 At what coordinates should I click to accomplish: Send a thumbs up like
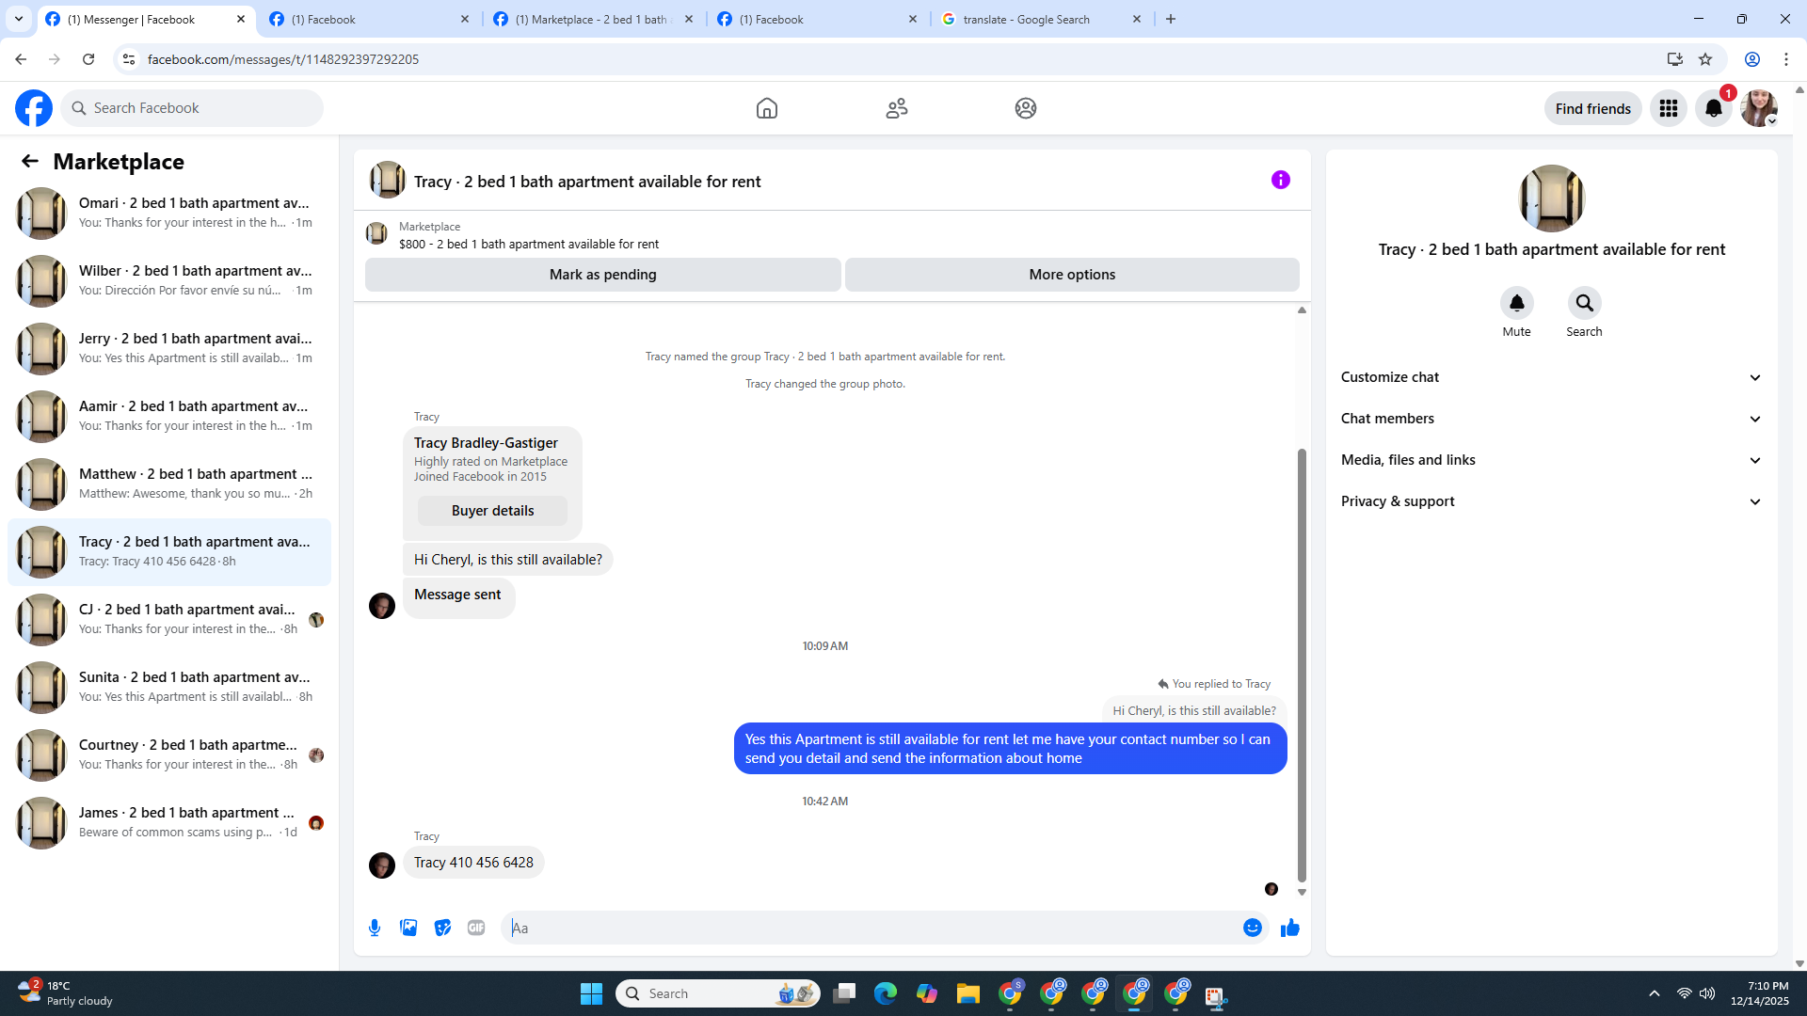click(1289, 928)
